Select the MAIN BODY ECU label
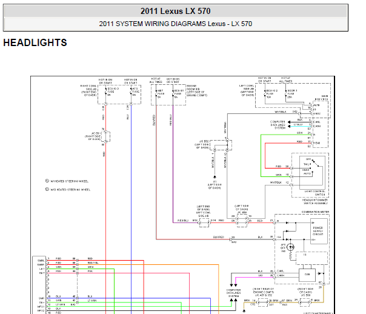This screenshot has width=366, height=314. point(321,98)
